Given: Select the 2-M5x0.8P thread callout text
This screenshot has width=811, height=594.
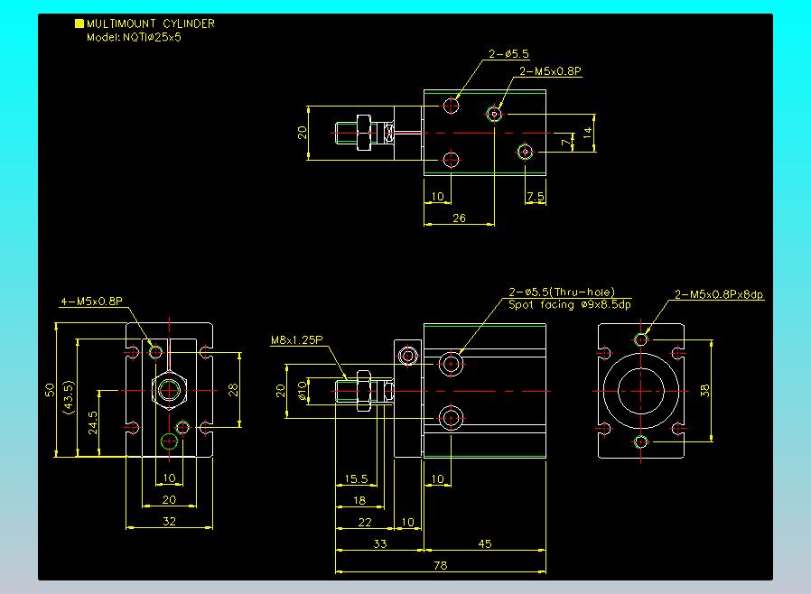Looking at the screenshot, I should 550,71.
